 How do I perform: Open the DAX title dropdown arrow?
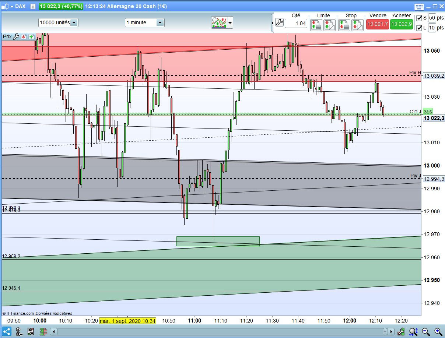13,7
